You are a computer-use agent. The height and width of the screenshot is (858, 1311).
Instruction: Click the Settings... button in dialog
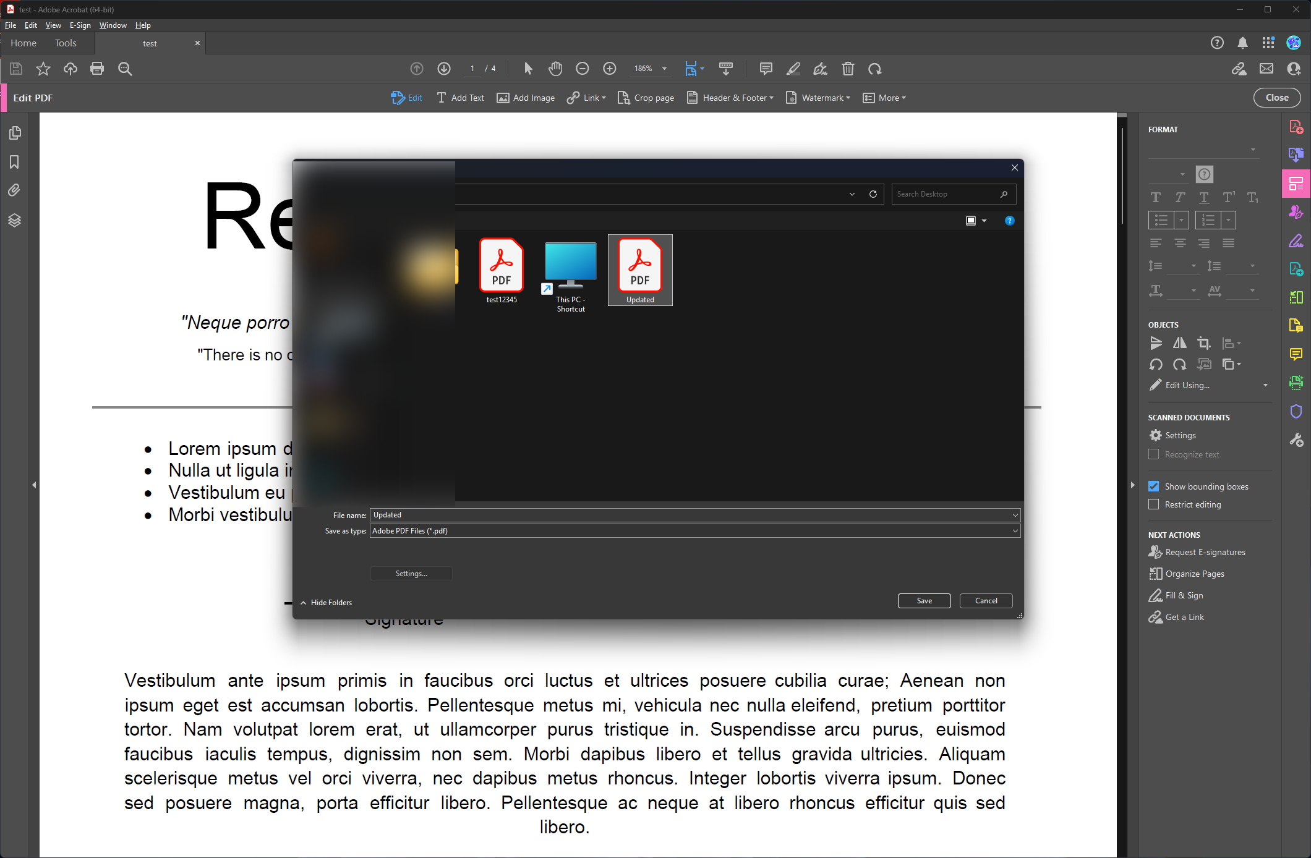point(411,574)
